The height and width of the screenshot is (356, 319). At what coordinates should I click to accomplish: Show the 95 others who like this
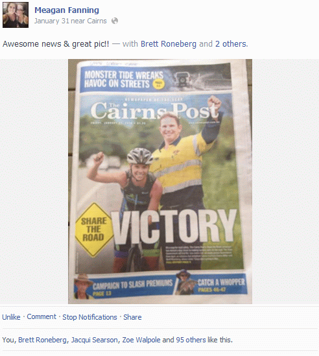[191, 340]
